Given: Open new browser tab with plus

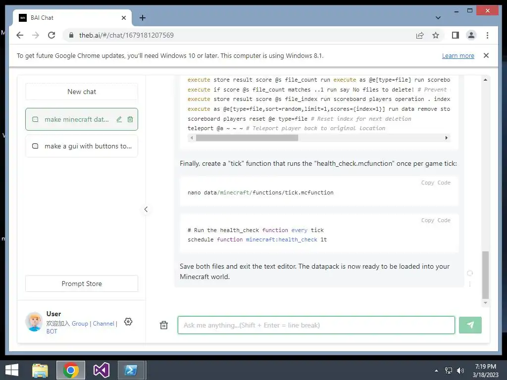Looking at the screenshot, I should [142, 18].
